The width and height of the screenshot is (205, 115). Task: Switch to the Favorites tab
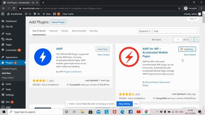[94, 31]
